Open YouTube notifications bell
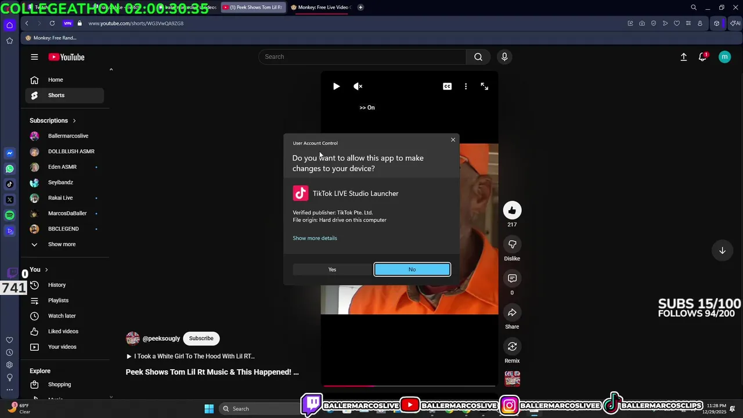The width and height of the screenshot is (743, 418). coord(703,57)
